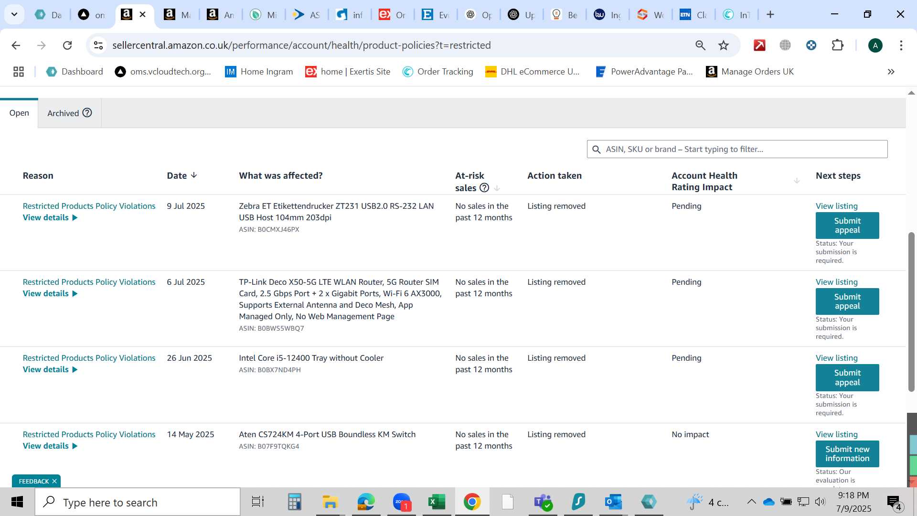This screenshot has width=917, height=516.
Task: Open the tab search dropdown arrow
Action: click(14, 14)
